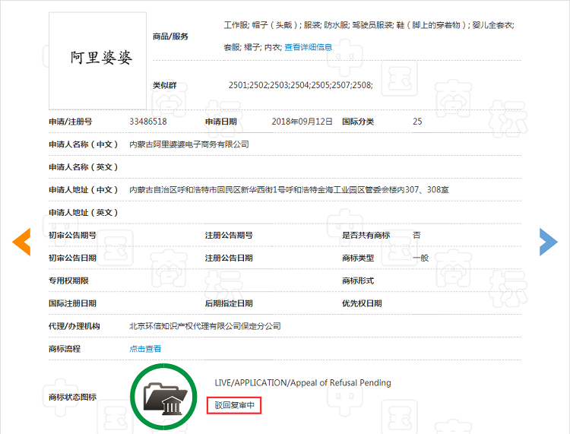Screen dimensions: 570x434
Task: Click the 是否共有商标 value 否
Action: coord(416,236)
